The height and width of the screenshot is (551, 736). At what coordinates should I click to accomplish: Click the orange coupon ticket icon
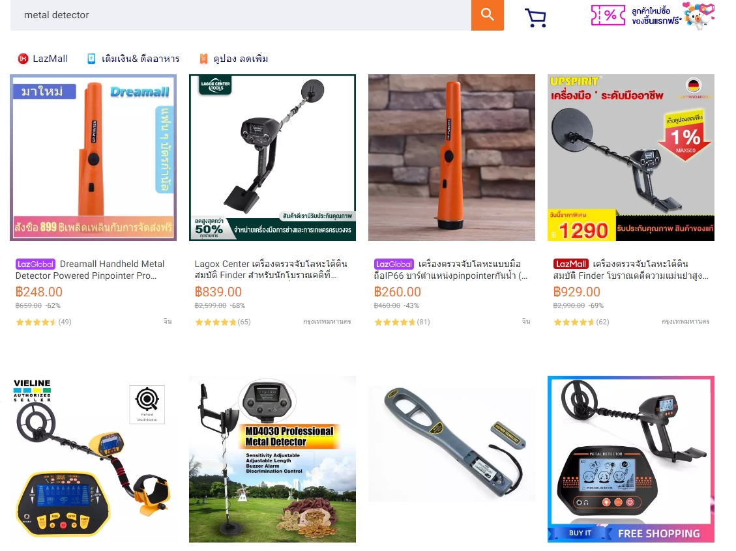(x=203, y=59)
